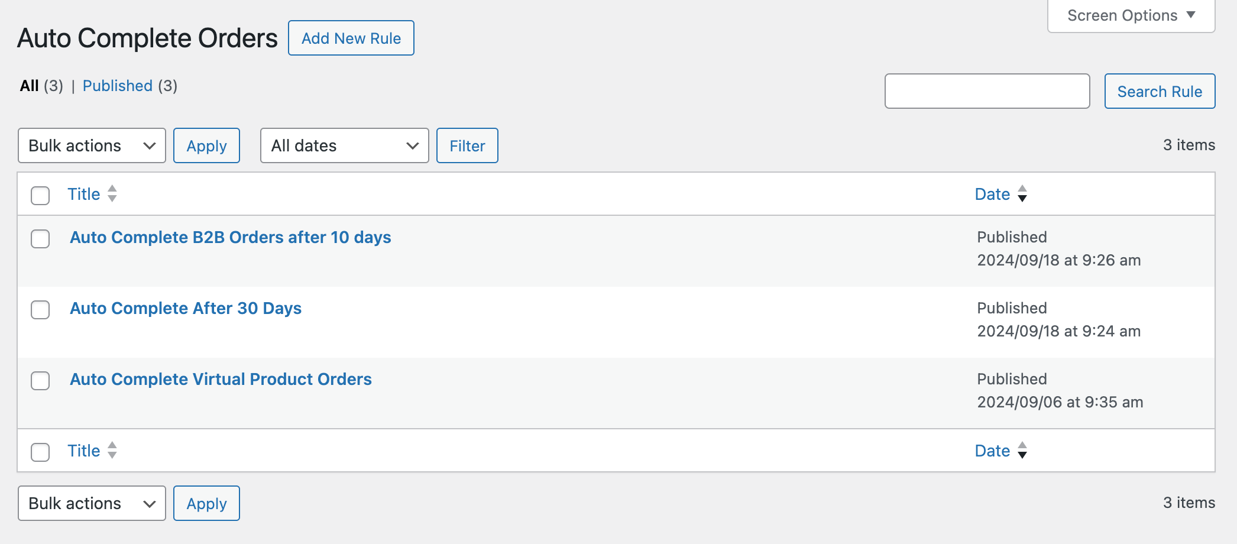The image size is (1237, 544).
Task: Click Add New Rule
Action: click(351, 38)
